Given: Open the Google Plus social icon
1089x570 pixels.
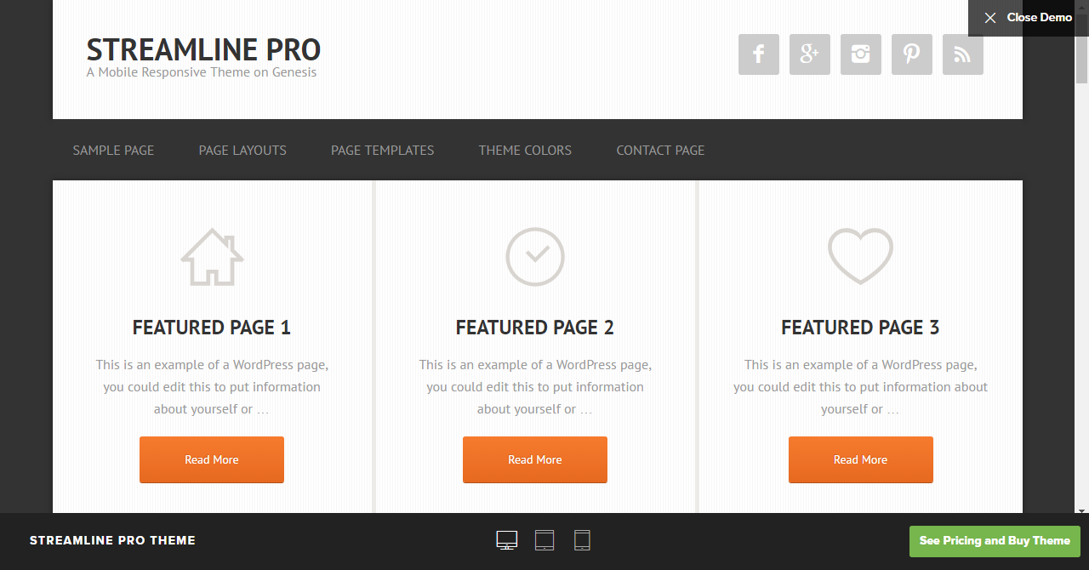Looking at the screenshot, I should click(810, 54).
